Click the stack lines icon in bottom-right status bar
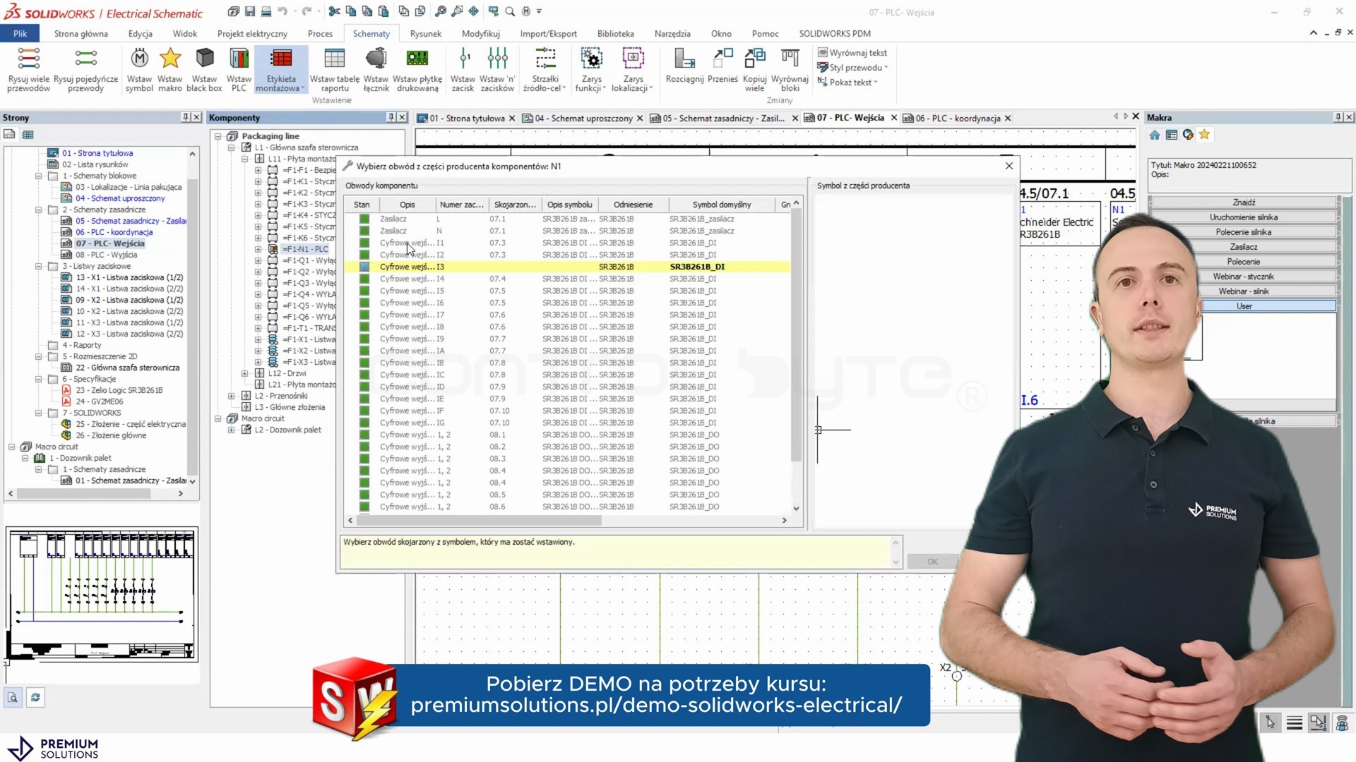Image resolution: width=1356 pixels, height=762 pixels. point(1295,722)
